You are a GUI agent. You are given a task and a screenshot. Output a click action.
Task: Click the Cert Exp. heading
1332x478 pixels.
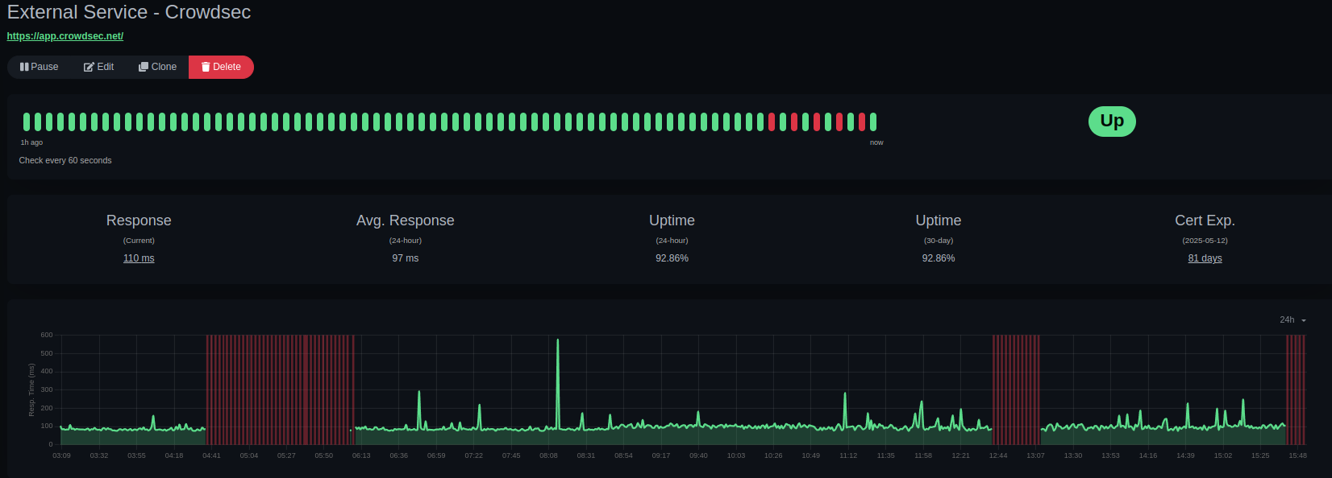pyautogui.click(x=1205, y=220)
